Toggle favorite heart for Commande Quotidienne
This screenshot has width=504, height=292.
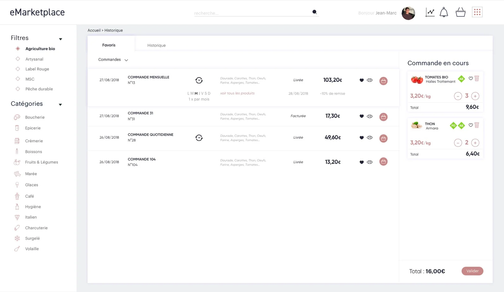pos(362,138)
